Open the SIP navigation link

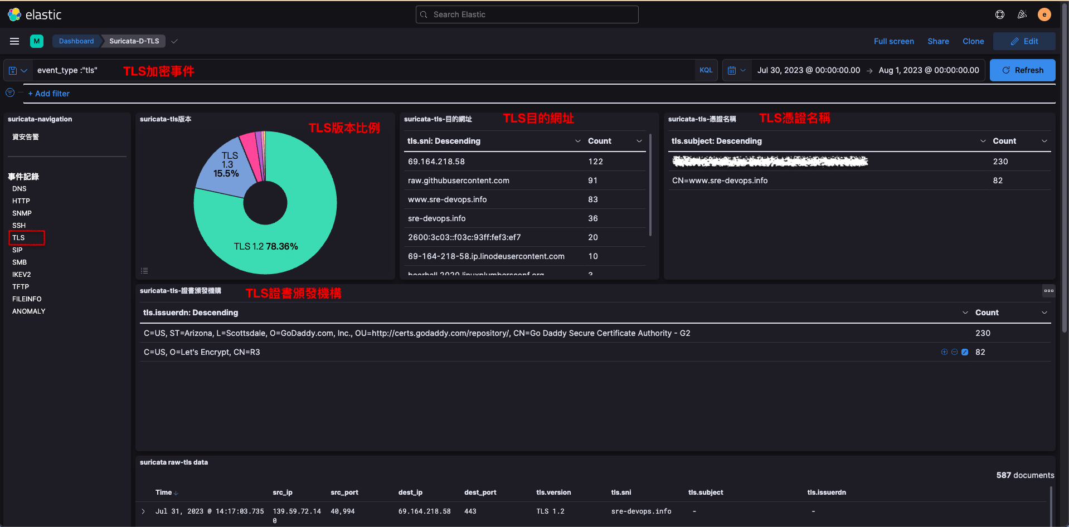point(17,250)
